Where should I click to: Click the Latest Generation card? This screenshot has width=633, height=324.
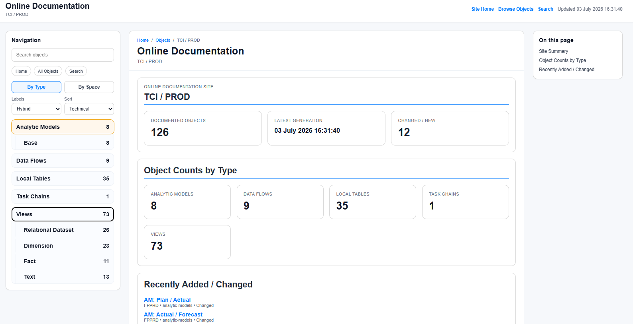(326, 128)
